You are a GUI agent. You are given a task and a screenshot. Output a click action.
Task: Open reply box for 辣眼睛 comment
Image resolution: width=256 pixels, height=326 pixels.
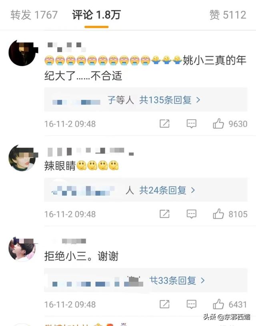tap(191, 214)
